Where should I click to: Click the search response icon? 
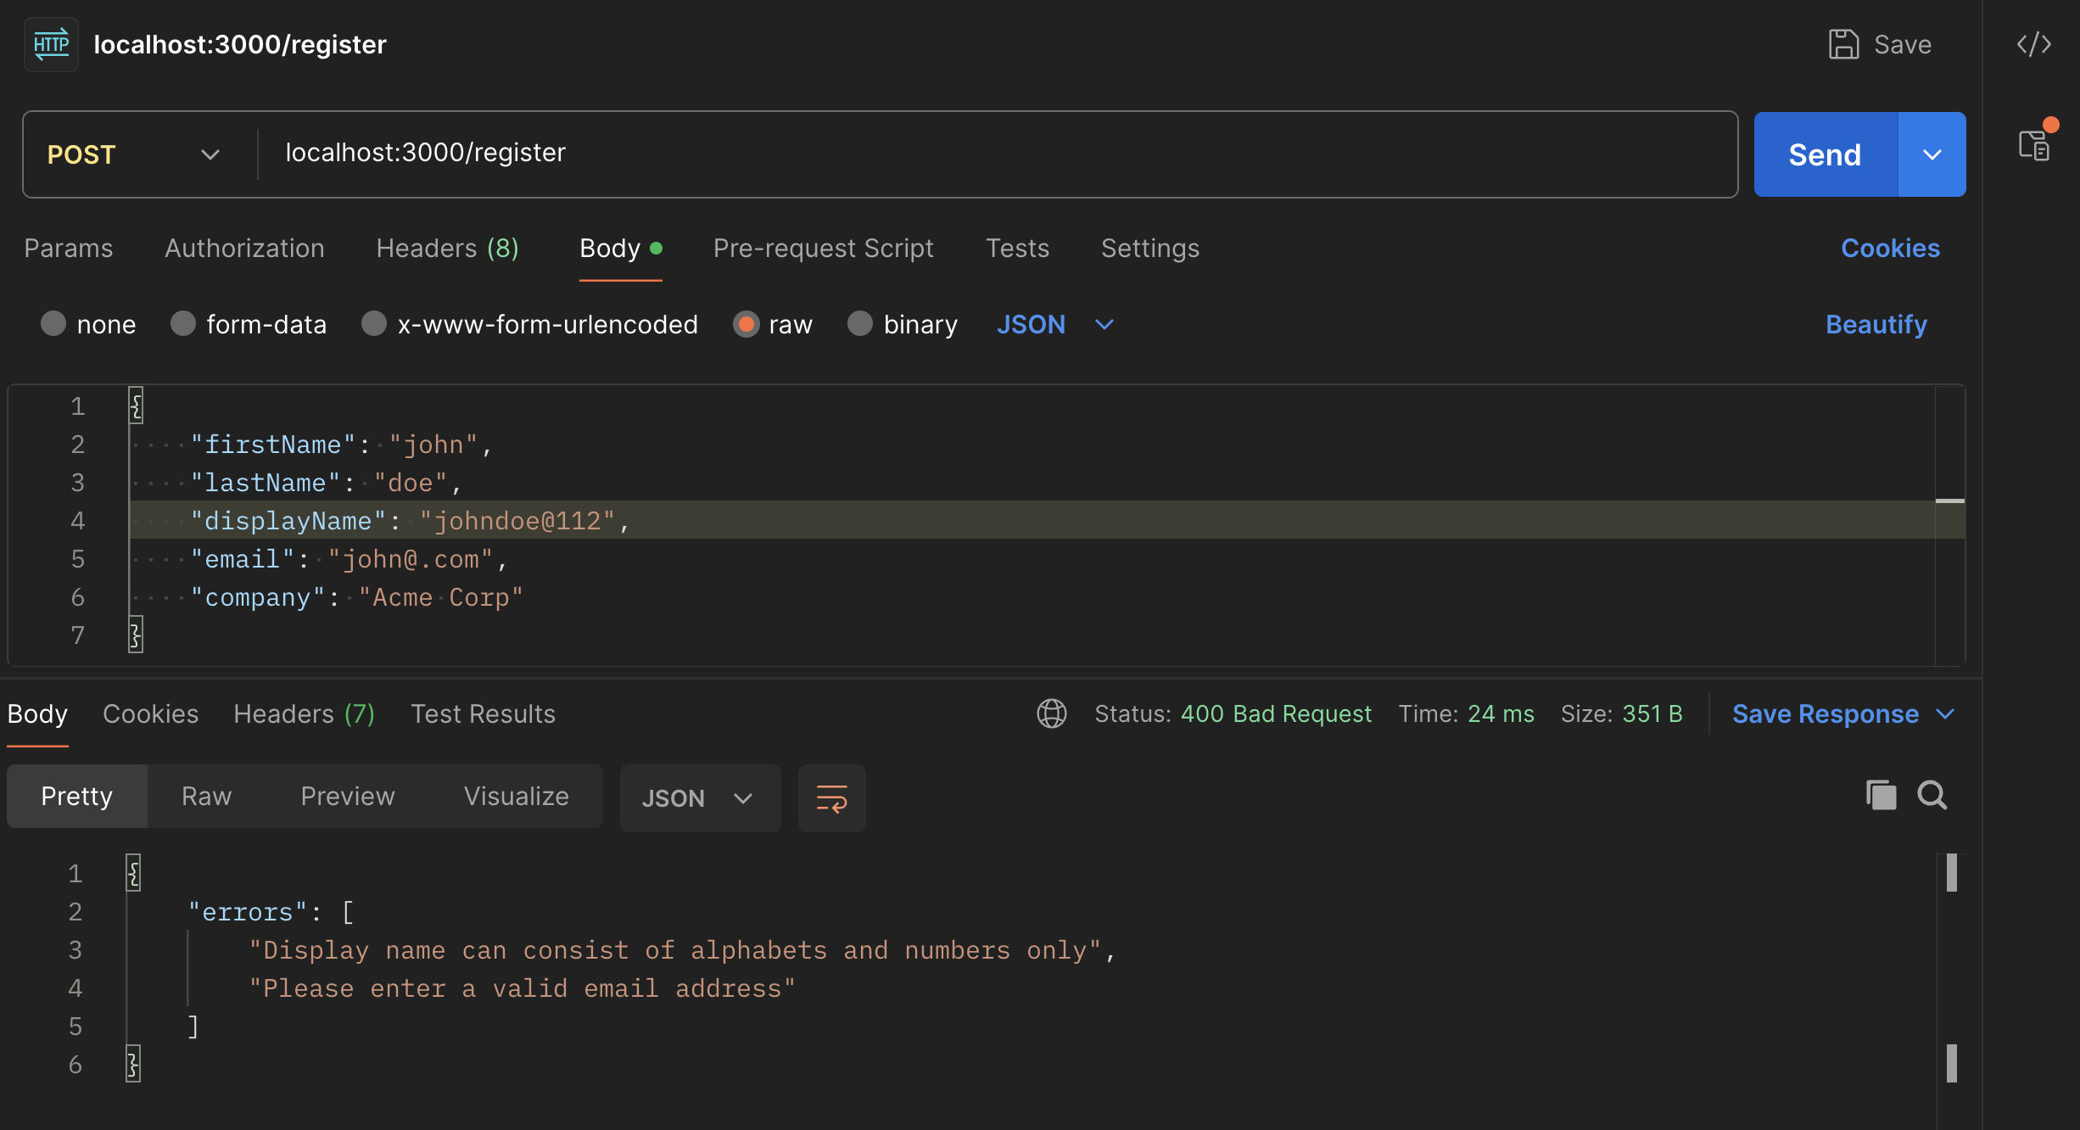click(1932, 795)
